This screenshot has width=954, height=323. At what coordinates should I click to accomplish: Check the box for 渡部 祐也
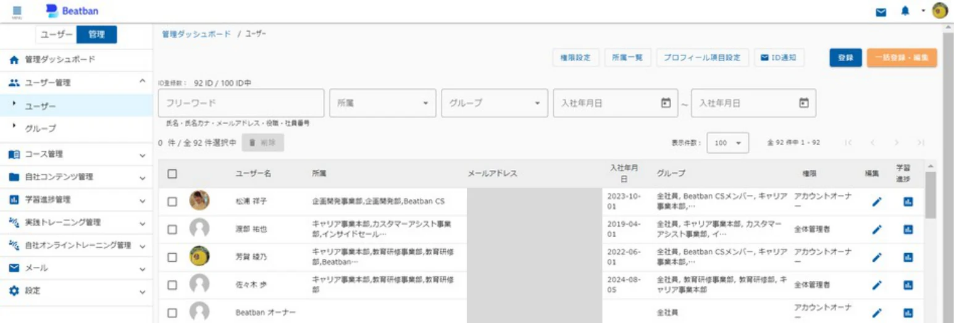[173, 229]
